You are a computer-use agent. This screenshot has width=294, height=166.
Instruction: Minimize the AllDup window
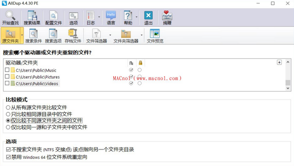tap(258, 3)
